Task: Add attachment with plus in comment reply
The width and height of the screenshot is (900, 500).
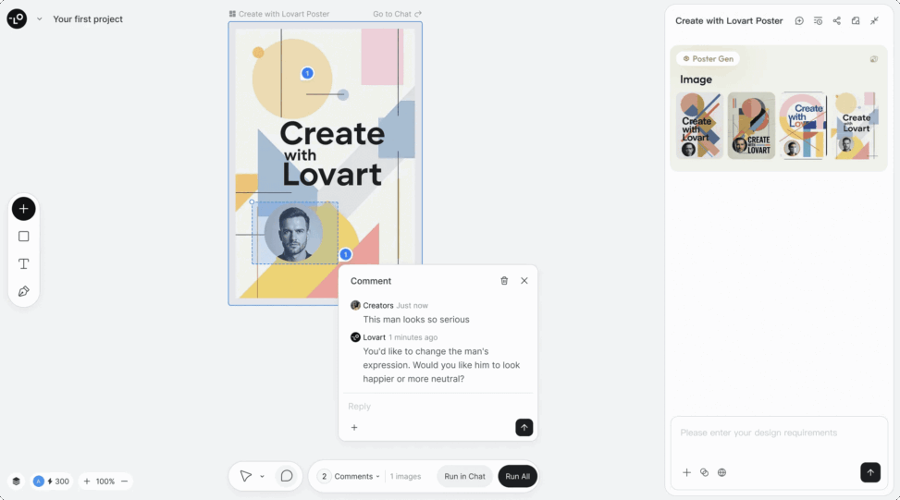Action: pyautogui.click(x=354, y=427)
